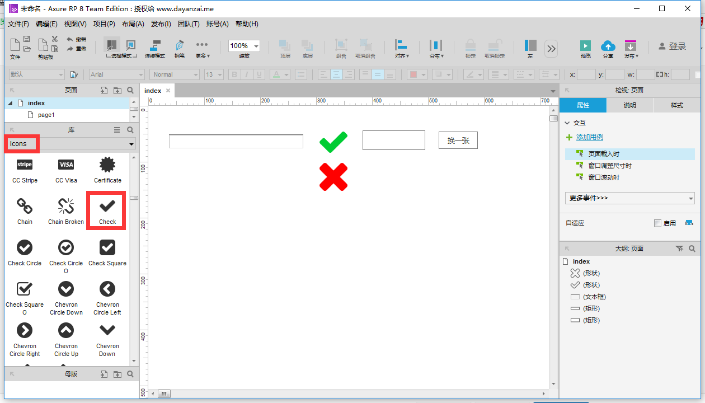Switch to the Style (样式) tab

point(677,105)
